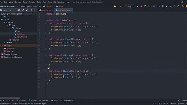Click the Profiler run icon in the toolbar
Screen dimensions: 187x105
148,6
